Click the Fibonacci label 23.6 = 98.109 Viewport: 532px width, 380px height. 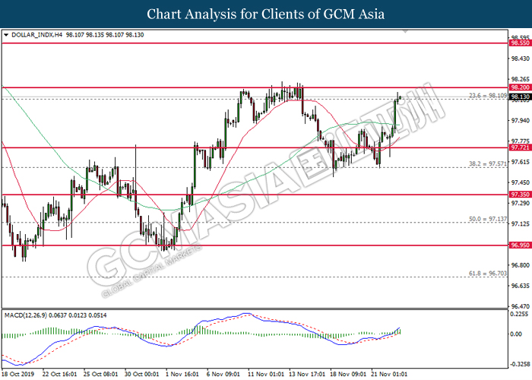488,96
